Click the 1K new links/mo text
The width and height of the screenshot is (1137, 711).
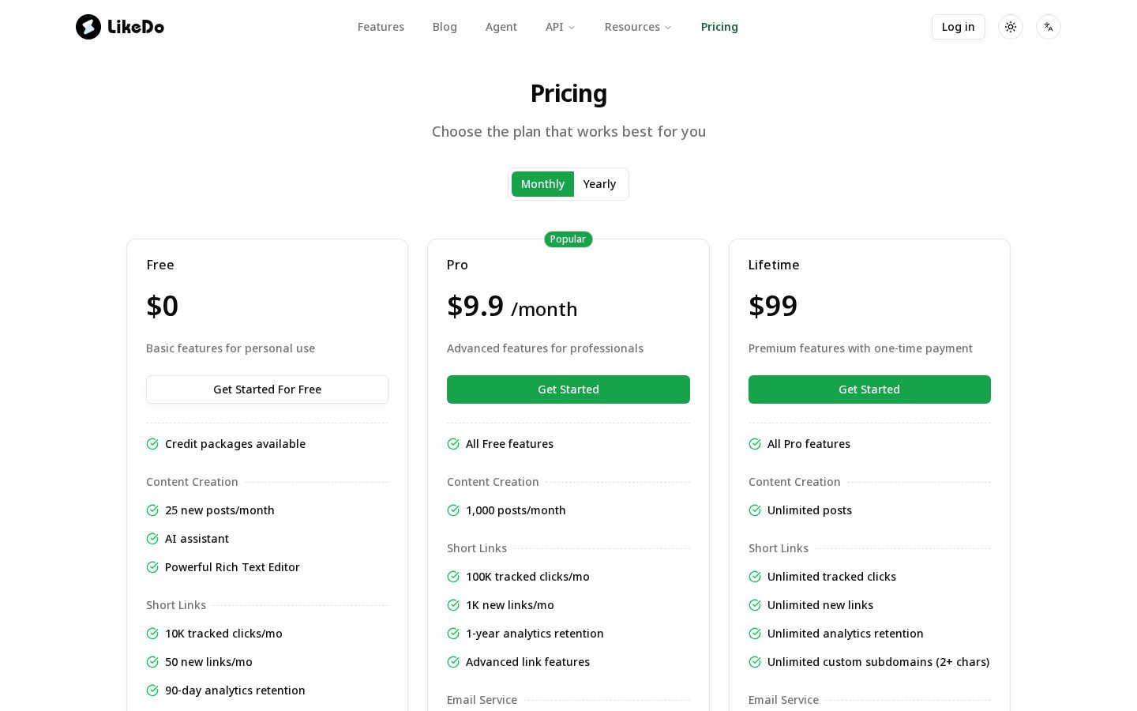[510, 605]
